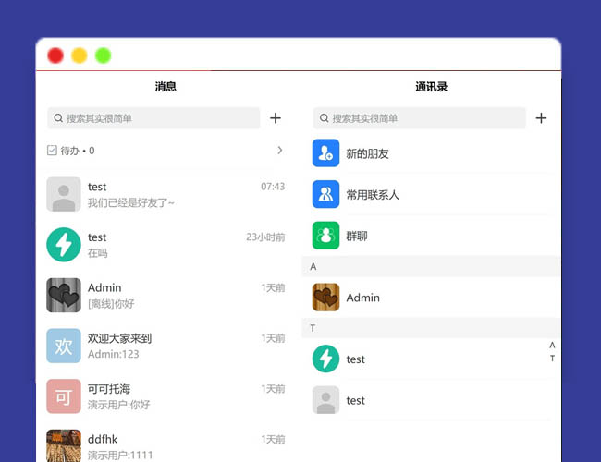Jump to letter T in index bar

pos(552,359)
